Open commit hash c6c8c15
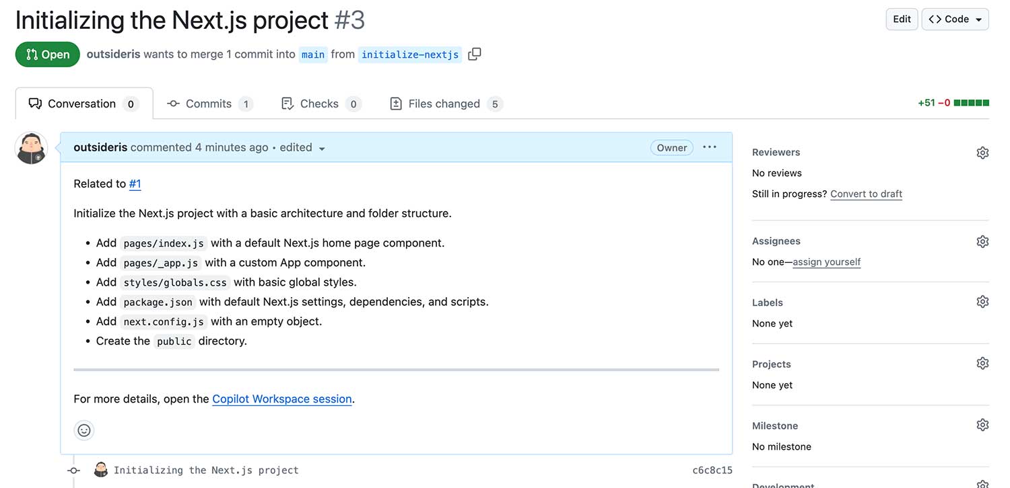 click(712, 470)
